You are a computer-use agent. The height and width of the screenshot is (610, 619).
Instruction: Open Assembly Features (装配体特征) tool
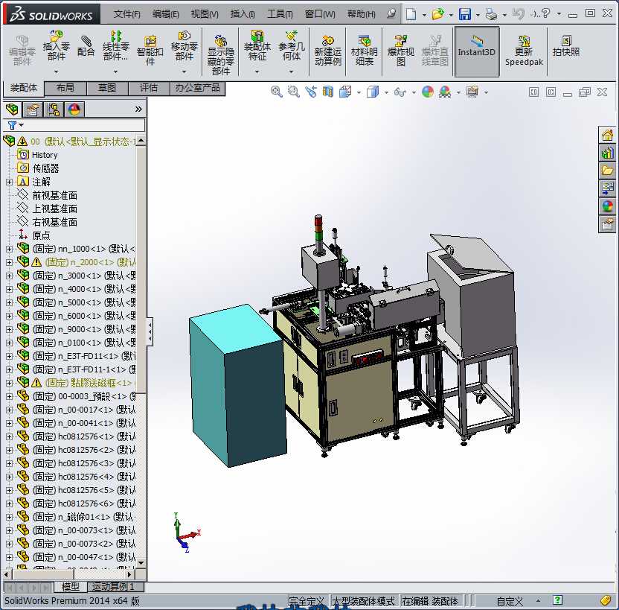click(x=257, y=46)
